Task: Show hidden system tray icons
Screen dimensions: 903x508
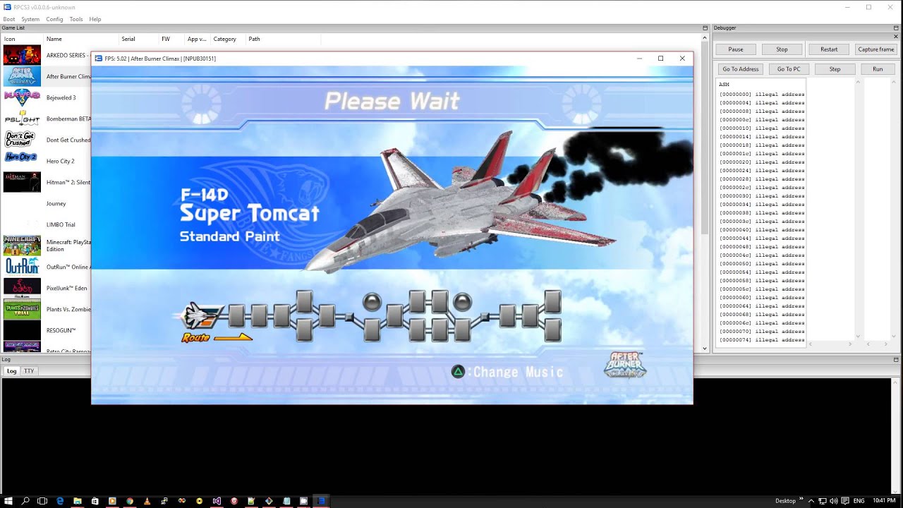Action: tap(811, 501)
